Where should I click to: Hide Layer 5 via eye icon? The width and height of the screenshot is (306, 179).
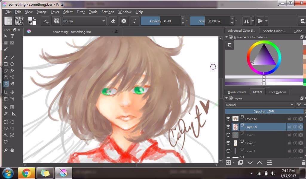[228, 127]
